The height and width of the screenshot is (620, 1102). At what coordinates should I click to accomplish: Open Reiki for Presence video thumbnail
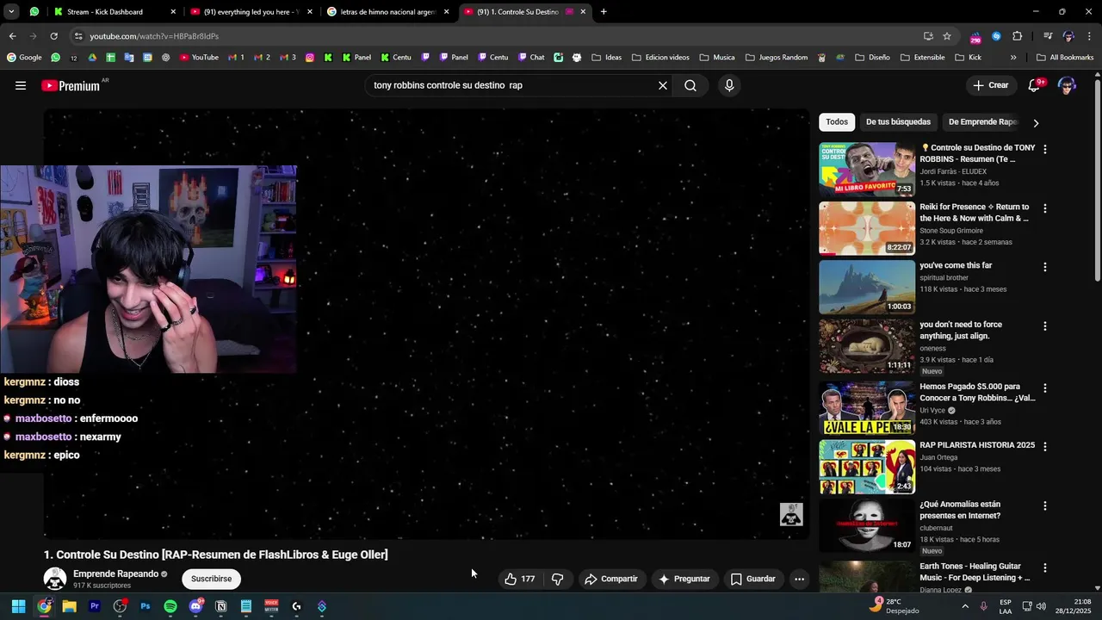click(867, 228)
